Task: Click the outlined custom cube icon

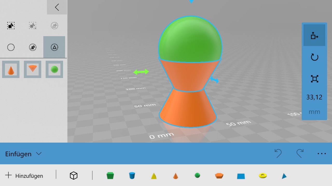Action: [74, 176]
